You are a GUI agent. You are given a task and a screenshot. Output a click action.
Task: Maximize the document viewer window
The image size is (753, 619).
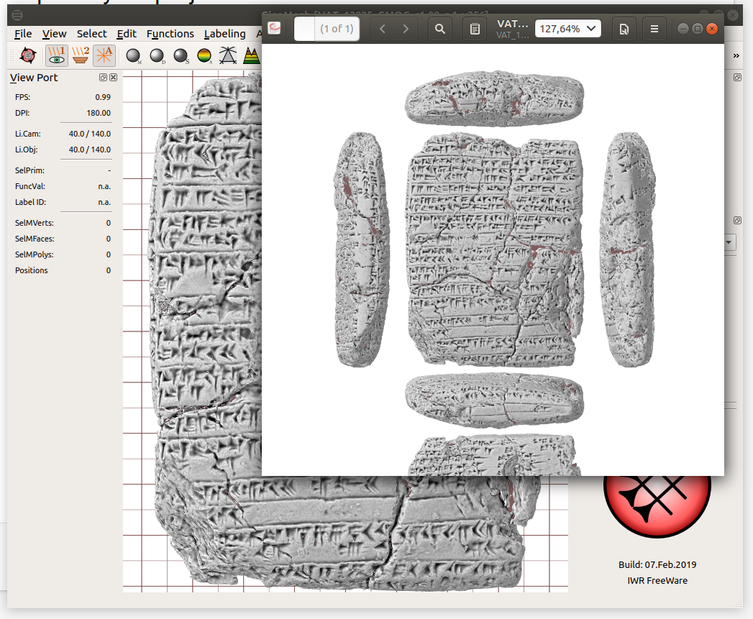click(698, 29)
